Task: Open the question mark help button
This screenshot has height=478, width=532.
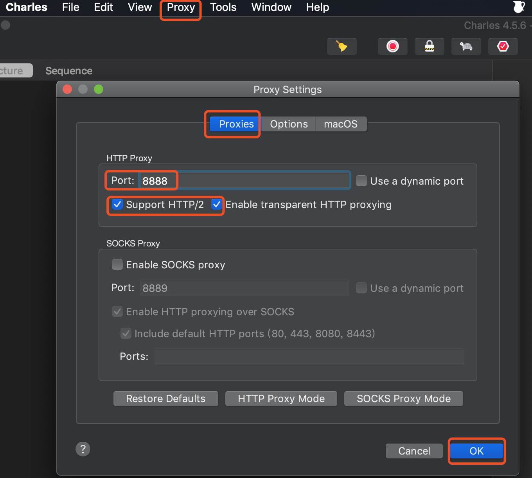Action: point(83,449)
